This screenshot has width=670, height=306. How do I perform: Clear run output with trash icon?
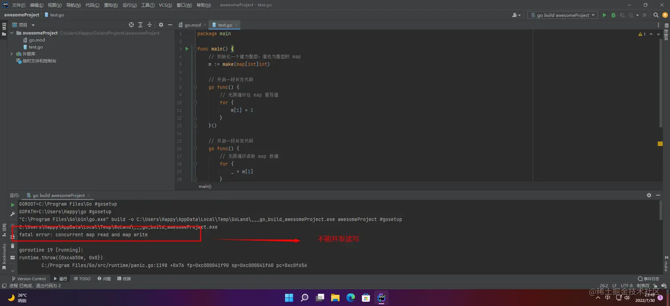pyautogui.click(x=12, y=246)
